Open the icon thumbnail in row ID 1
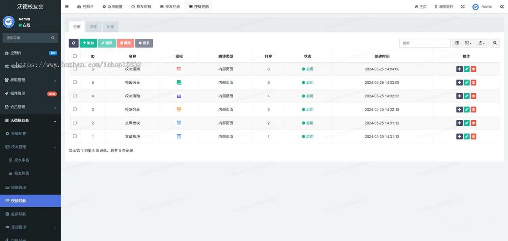This screenshot has height=241, width=508. [x=179, y=136]
